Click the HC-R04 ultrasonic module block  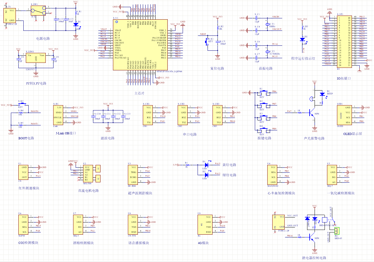(134, 175)
